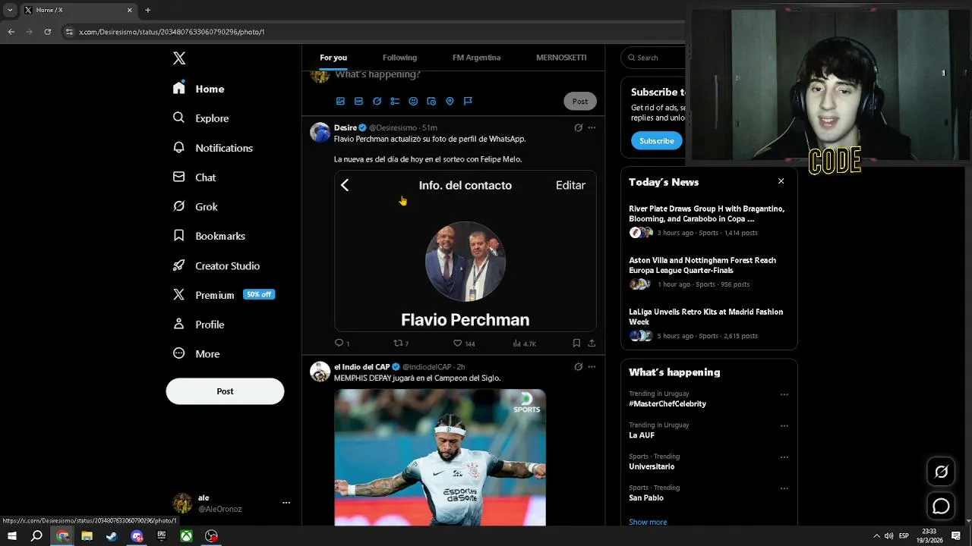972x546 pixels.
Task: Open Notifications in the sidebar
Action: [213, 148]
